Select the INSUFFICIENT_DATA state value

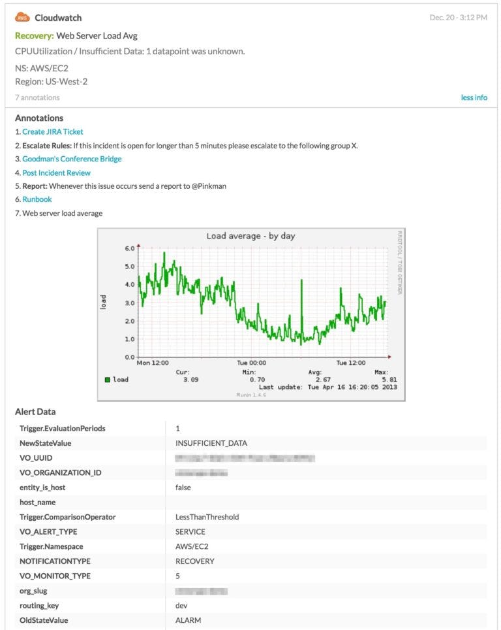pyautogui.click(x=211, y=443)
